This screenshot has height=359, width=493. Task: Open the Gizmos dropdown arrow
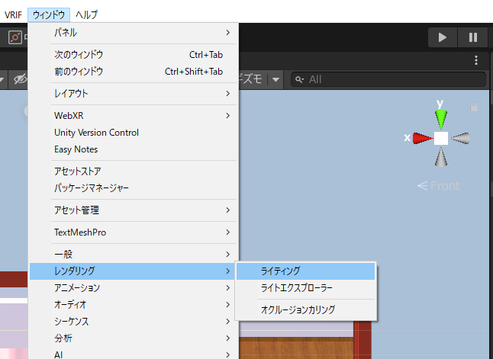[275, 79]
